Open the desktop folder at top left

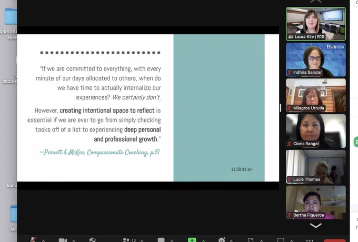(11, 16)
